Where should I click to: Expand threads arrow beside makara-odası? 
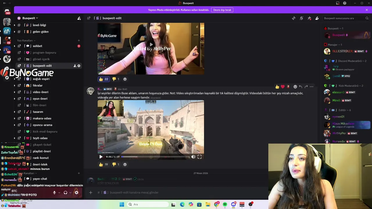click(15, 118)
